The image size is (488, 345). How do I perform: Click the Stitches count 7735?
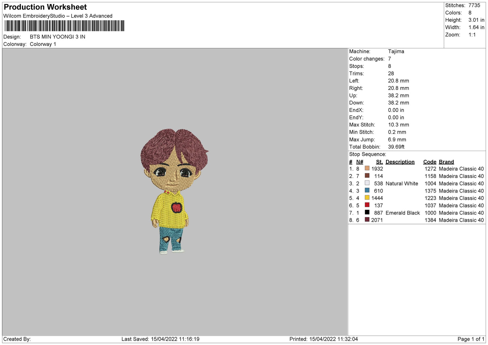point(474,5)
